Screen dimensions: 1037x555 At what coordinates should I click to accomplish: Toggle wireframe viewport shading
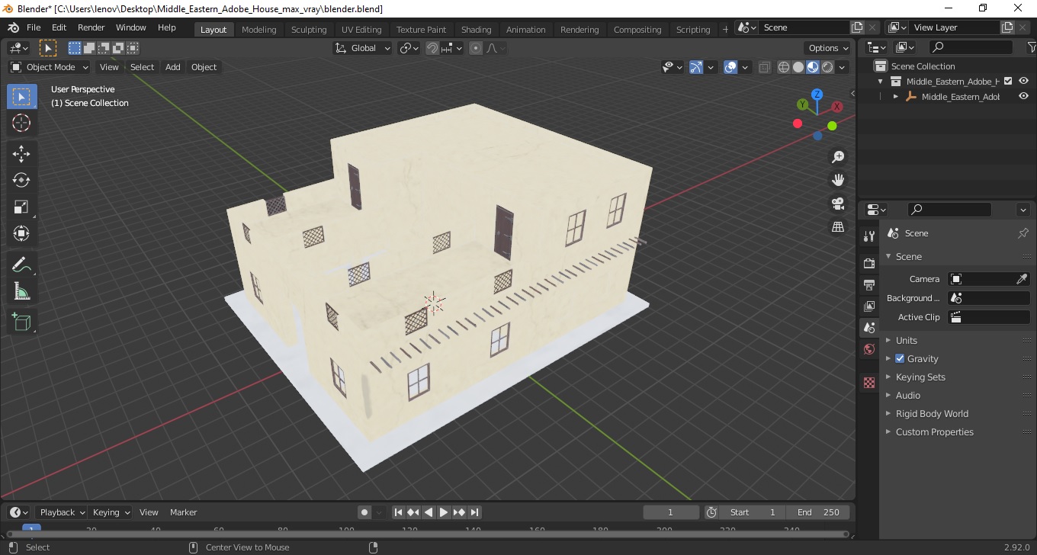point(784,67)
